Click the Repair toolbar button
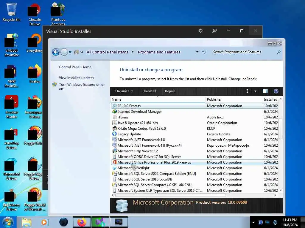Screen dimensions: 305x228 170,91
